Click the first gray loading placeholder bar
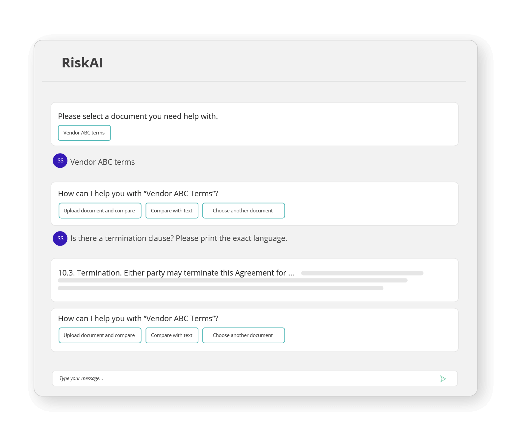The image size is (511, 434). click(362, 273)
